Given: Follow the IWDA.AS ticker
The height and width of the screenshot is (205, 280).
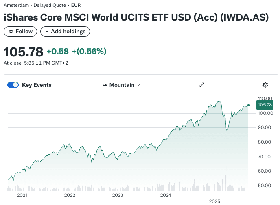Looking at the screenshot, I should (20, 31).
